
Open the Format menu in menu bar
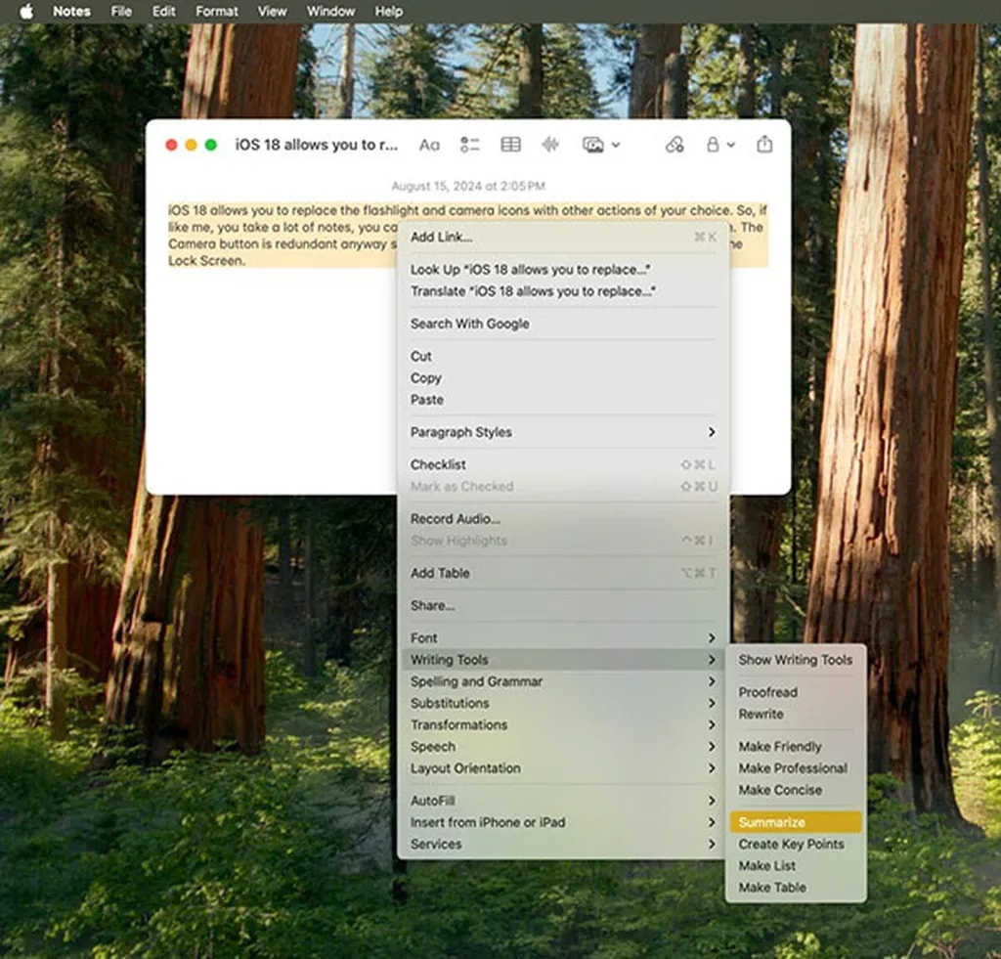tap(216, 12)
